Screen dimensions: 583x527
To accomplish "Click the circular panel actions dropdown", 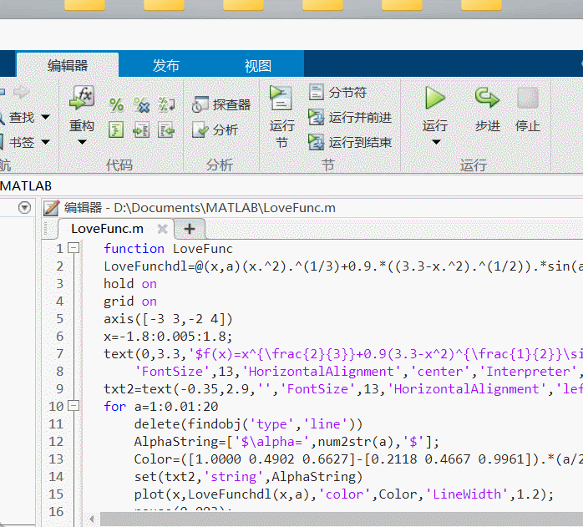I will (24, 207).
